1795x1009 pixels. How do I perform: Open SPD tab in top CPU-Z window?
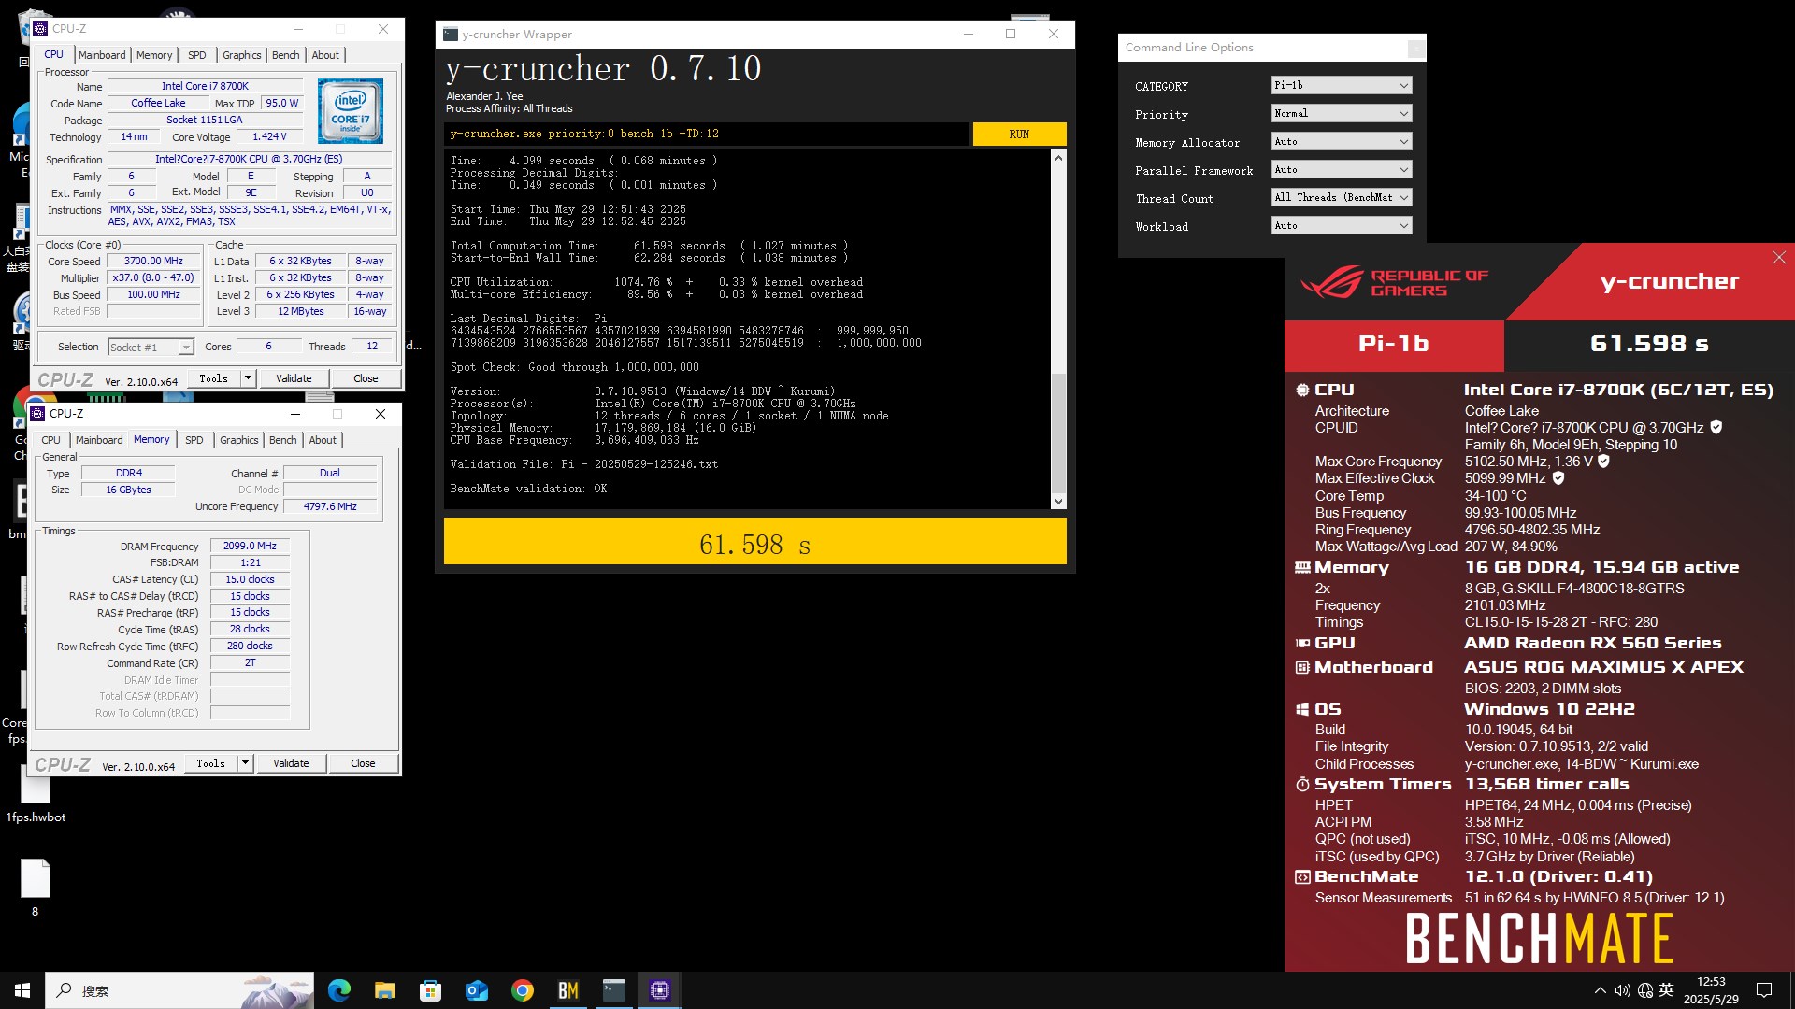pyautogui.click(x=196, y=55)
